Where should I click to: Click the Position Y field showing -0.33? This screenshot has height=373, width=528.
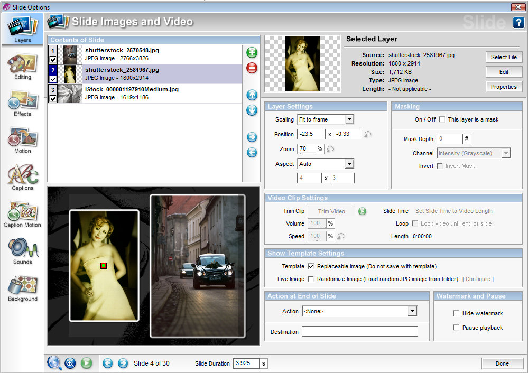(x=348, y=134)
